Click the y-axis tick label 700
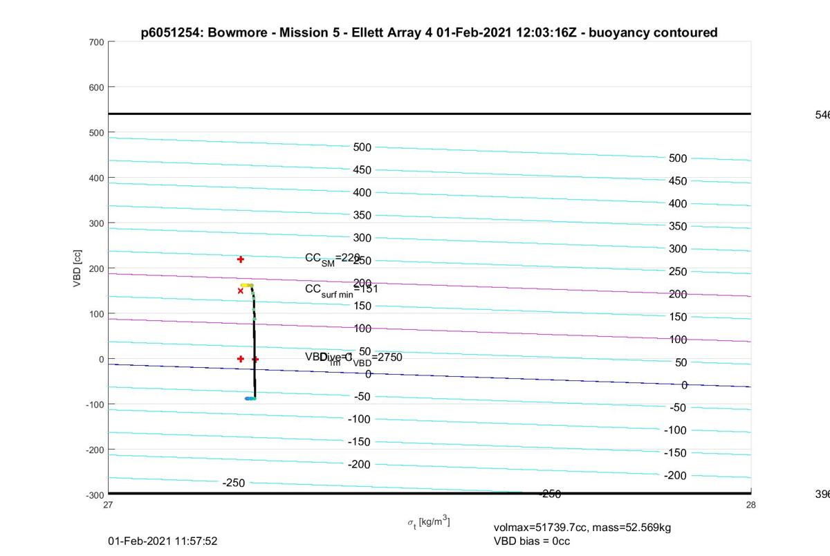The height and width of the screenshot is (556, 830). (x=96, y=42)
